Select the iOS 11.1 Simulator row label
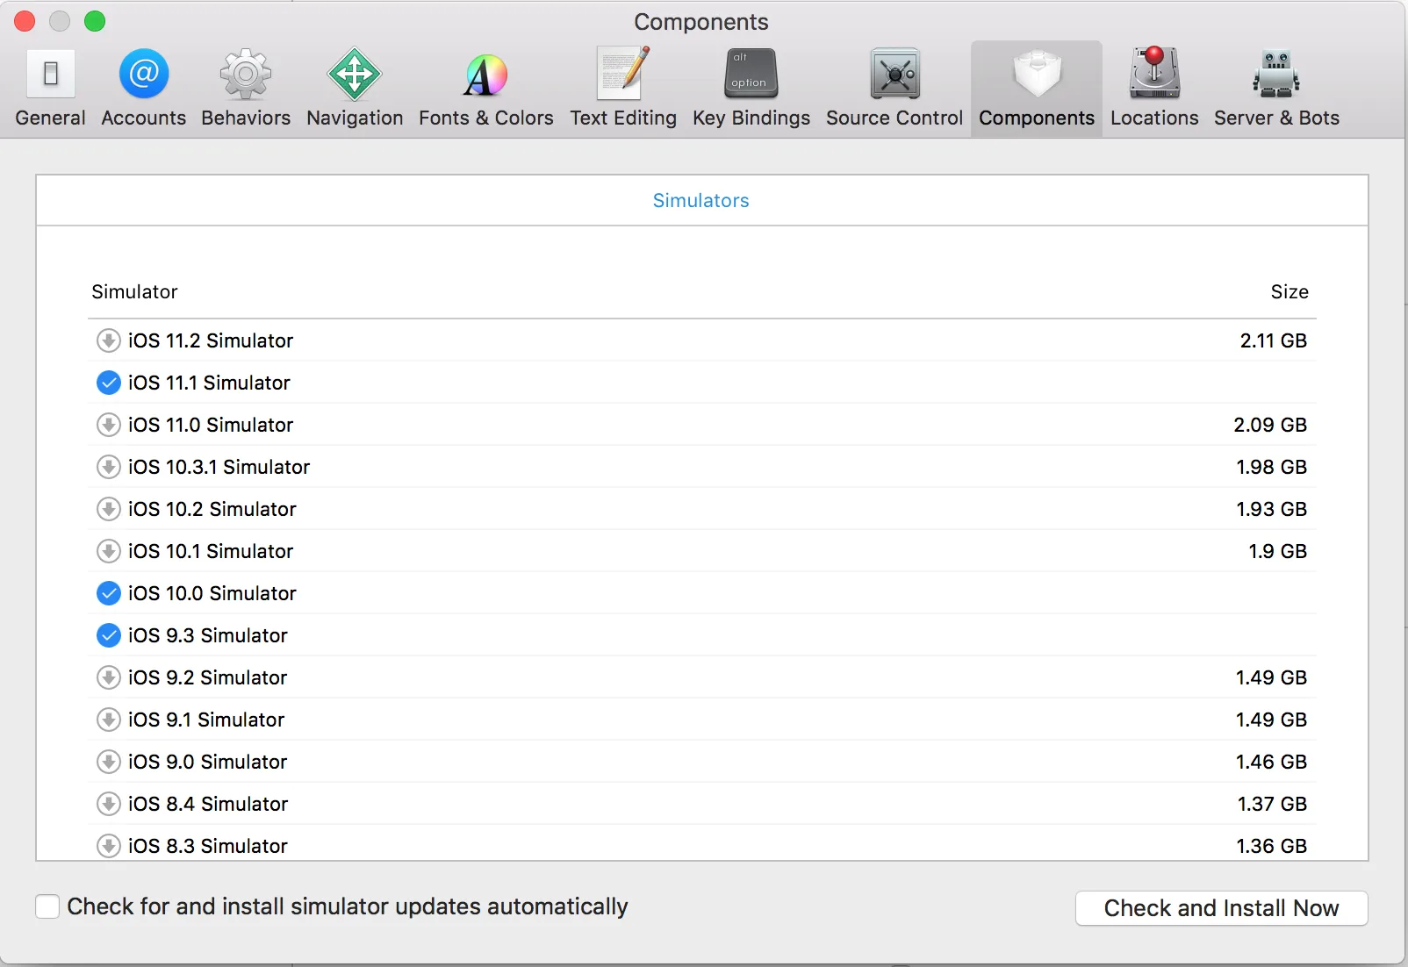The height and width of the screenshot is (967, 1408). pyautogui.click(x=209, y=383)
